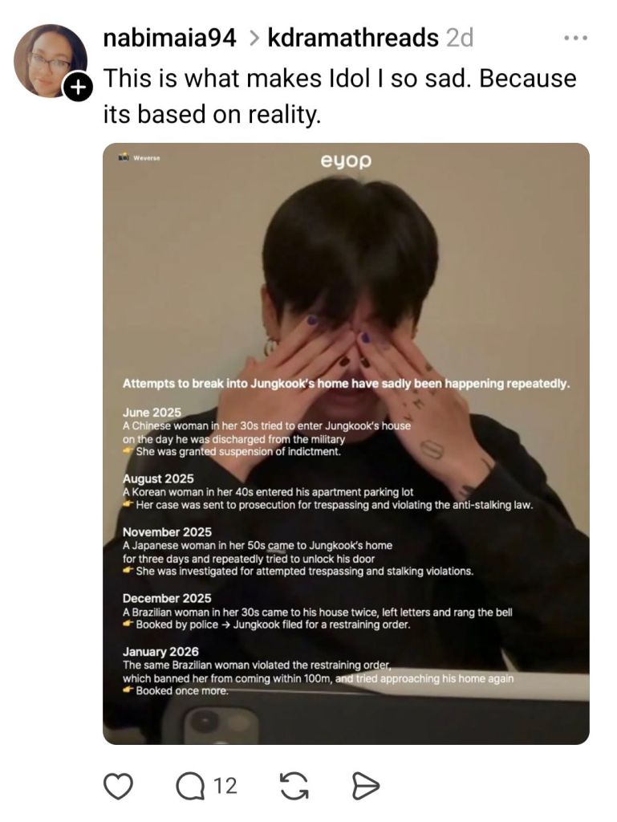The height and width of the screenshot is (822, 617).
Task: Follow nabimaia94 via the plus badge
Action: 78,87
